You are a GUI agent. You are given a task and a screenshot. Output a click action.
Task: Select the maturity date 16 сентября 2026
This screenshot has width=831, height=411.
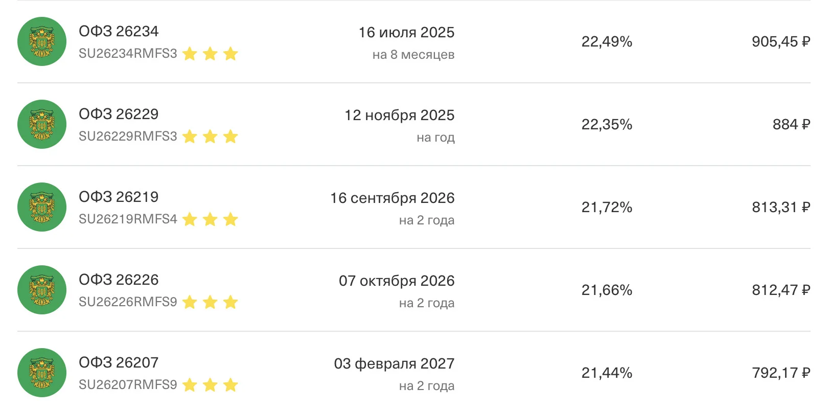(x=393, y=198)
